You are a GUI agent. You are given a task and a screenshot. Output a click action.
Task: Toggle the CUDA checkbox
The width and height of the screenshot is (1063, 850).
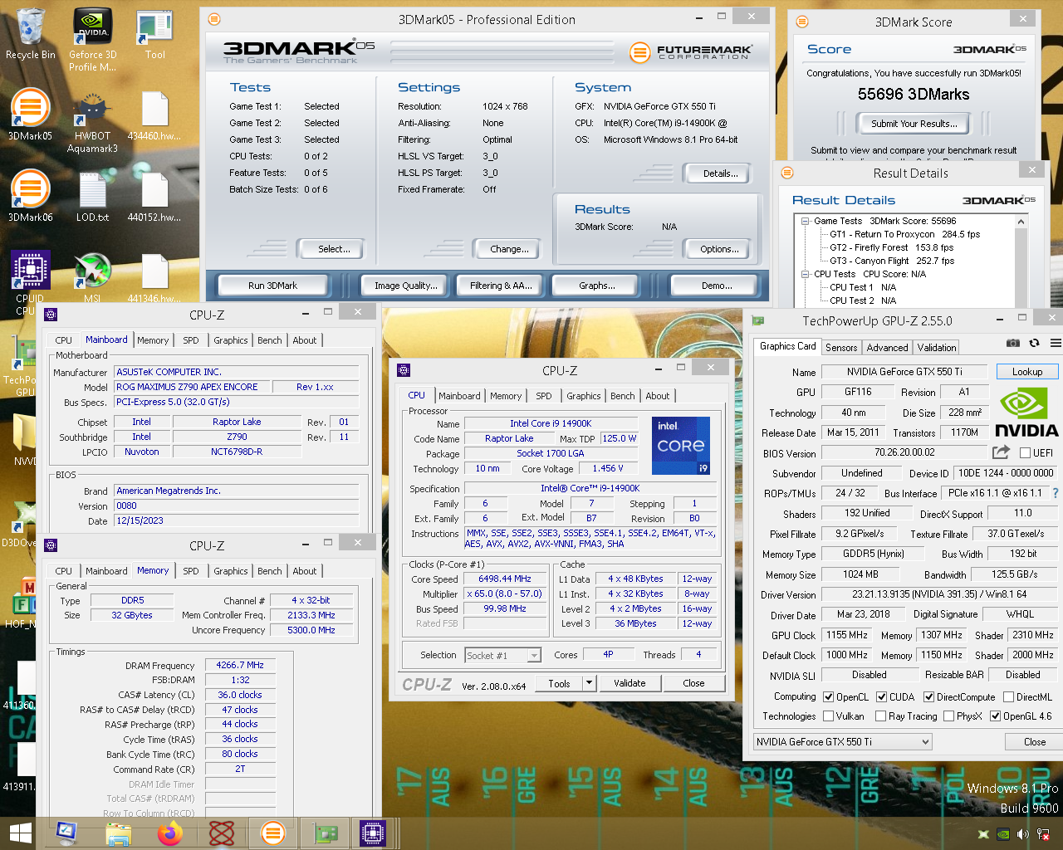pyautogui.click(x=881, y=697)
